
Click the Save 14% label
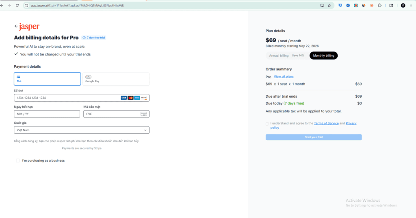[x=298, y=56]
